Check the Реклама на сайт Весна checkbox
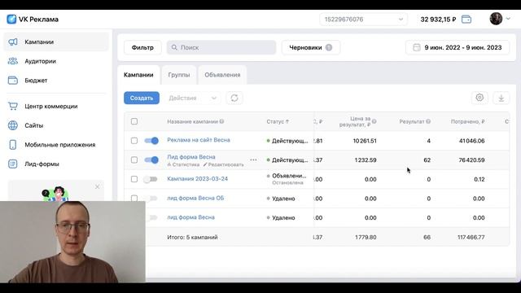 click(x=134, y=141)
